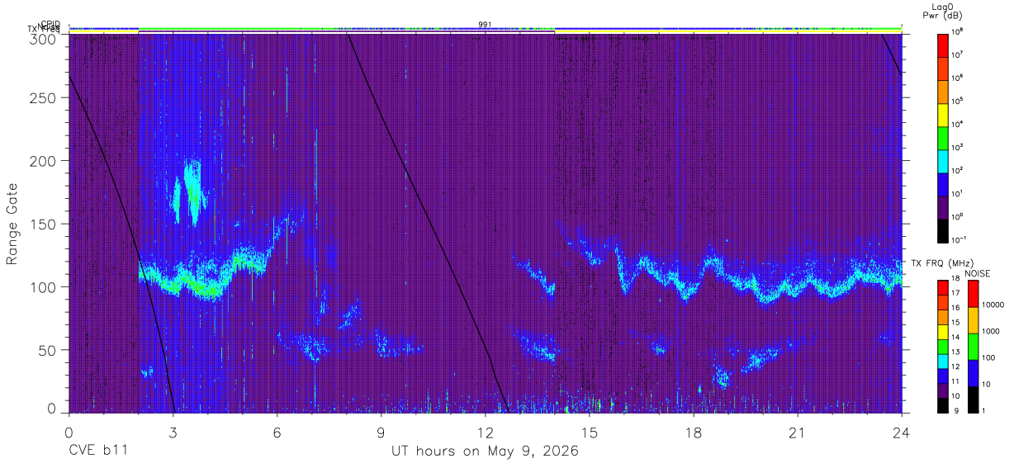Pick the black 9–10 MHz segment of TX FRQ bar
The width and height of the screenshot is (1014, 468).
point(942,405)
